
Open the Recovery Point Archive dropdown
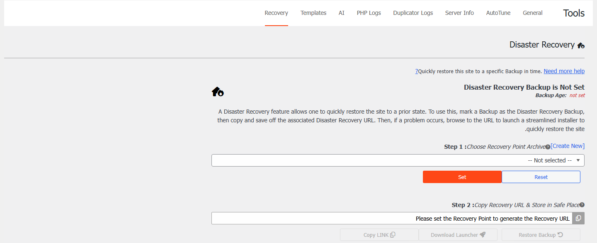[398, 160]
